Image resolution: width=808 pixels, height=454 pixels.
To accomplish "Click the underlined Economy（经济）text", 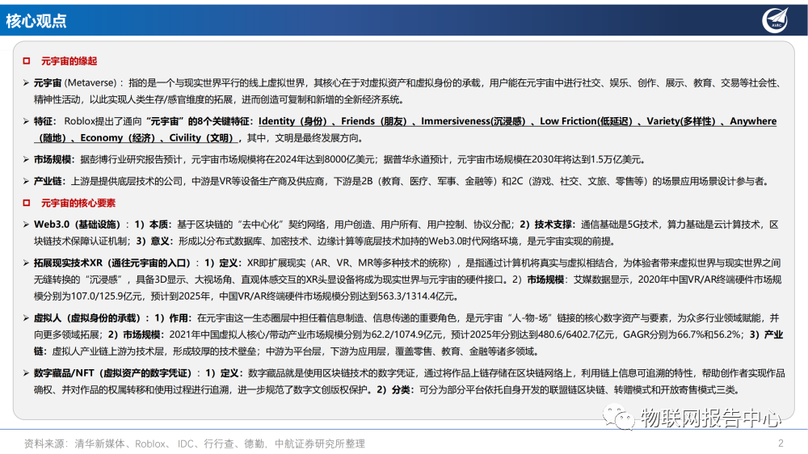I will (117, 138).
